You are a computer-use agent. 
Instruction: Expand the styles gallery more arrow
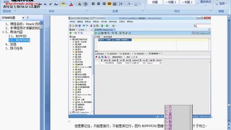[197, 3]
